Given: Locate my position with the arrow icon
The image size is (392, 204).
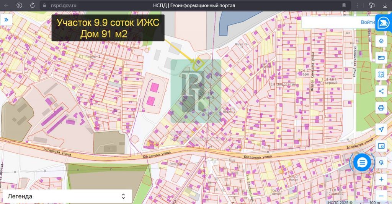Looking at the screenshot, I should [381, 130].
